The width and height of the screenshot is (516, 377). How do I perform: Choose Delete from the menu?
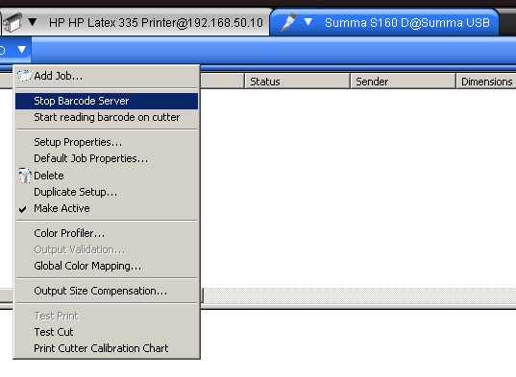point(107,176)
